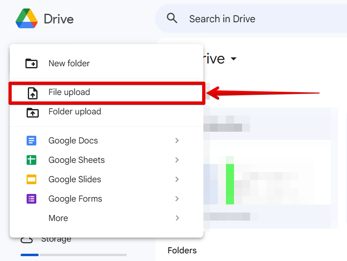Open the More submenu arrow
The height and width of the screenshot is (261, 347).
click(x=177, y=218)
